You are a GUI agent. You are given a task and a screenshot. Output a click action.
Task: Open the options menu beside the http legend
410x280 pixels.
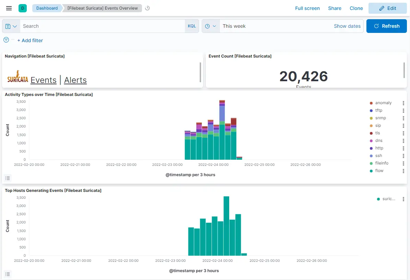click(x=403, y=148)
